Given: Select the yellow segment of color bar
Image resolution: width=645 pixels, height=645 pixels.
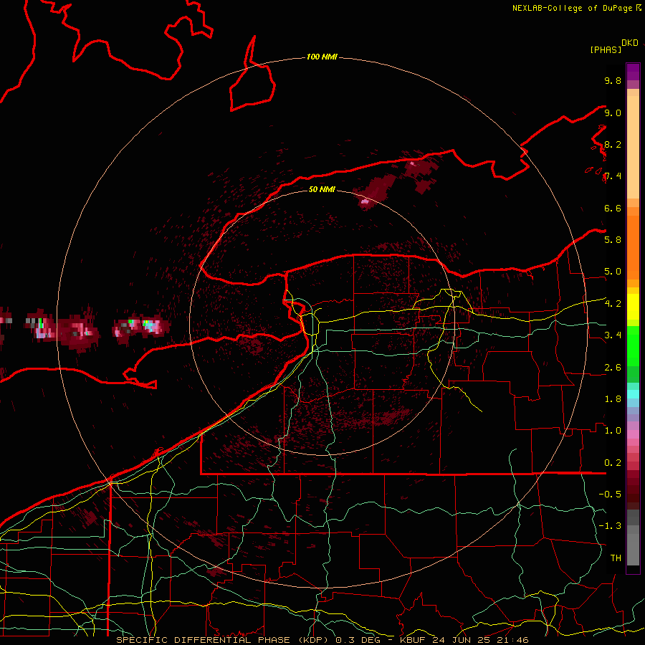Looking at the screenshot, I should [633, 307].
